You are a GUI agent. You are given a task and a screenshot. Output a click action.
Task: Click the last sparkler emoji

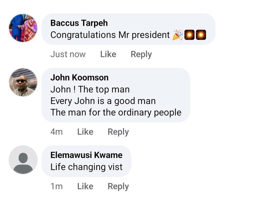(201, 35)
